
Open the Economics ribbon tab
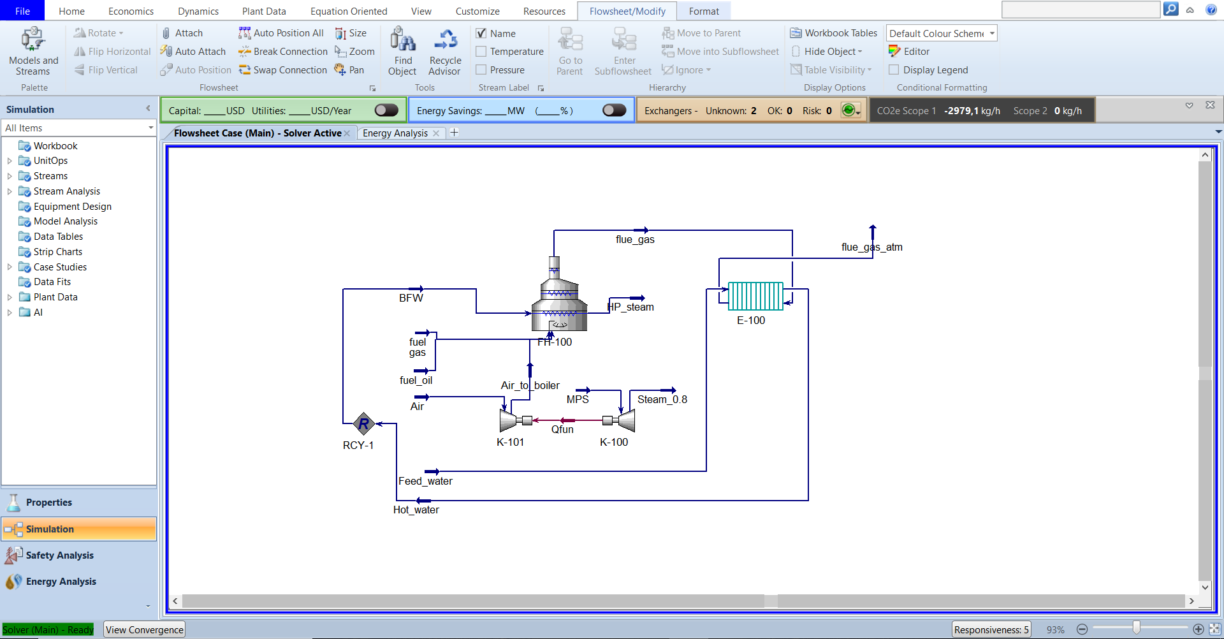coord(131,11)
